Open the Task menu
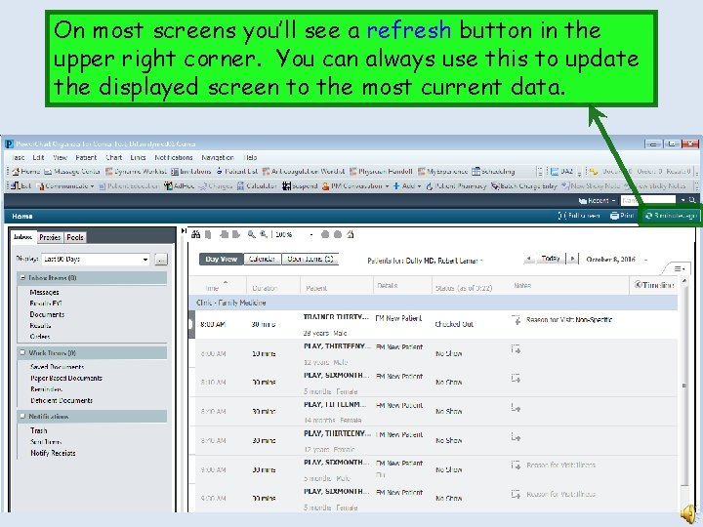Screen dimensions: 703x527 click(x=18, y=157)
